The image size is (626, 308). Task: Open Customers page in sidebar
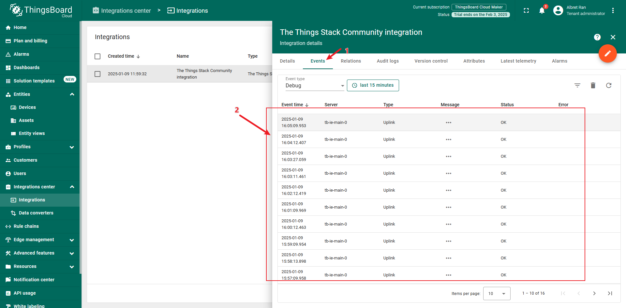[40, 160]
